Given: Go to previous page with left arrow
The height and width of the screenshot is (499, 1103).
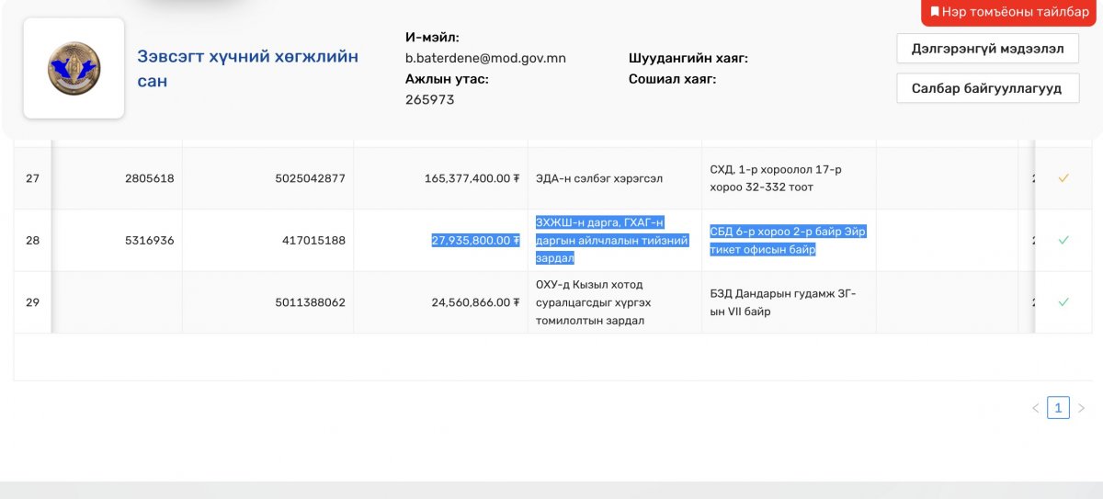Looking at the screenshot, I should pos(1035,408).
